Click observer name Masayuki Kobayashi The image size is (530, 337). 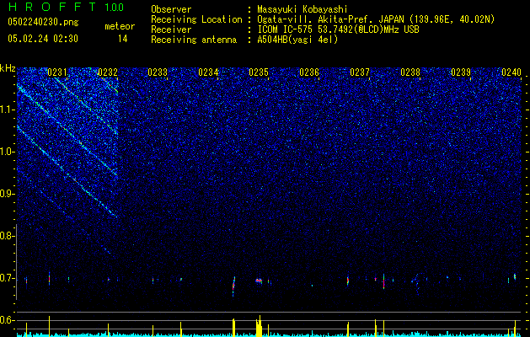point(302,9)
